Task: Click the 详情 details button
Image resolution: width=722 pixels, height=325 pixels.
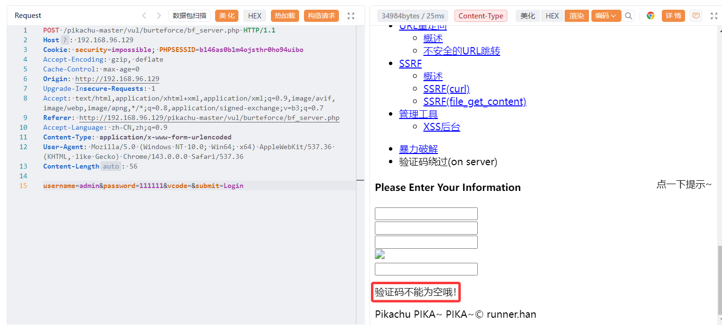Action: (x=673, y=16)
